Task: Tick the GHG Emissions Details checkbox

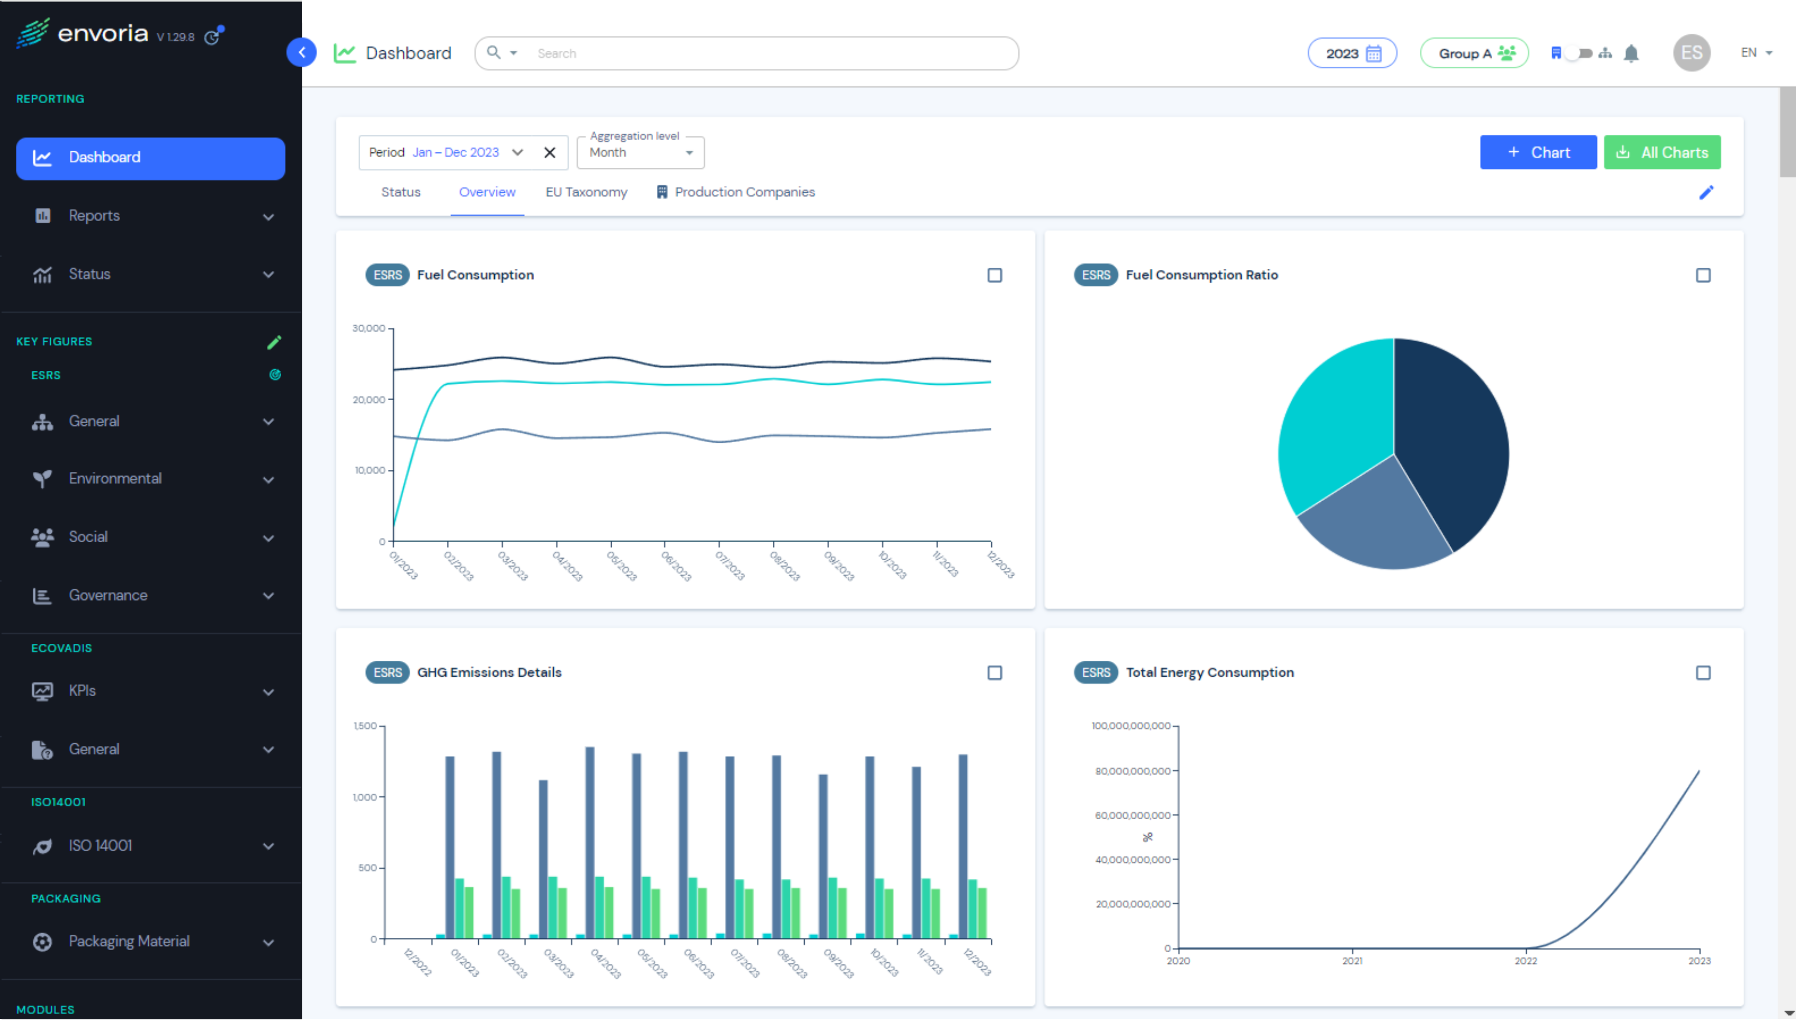Action: 994,673
